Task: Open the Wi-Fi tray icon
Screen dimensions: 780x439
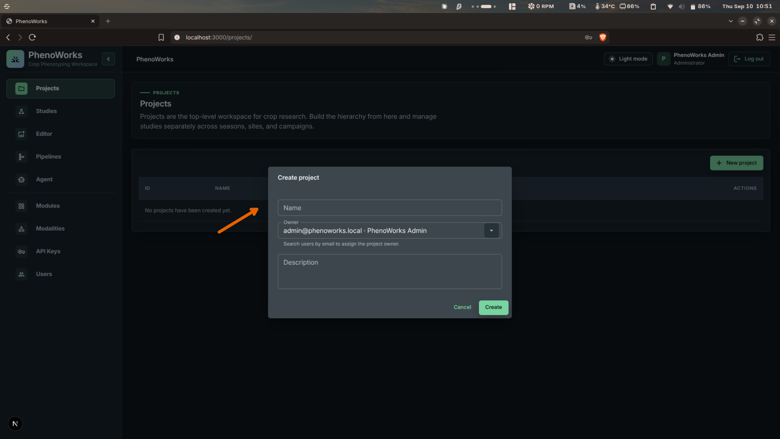Action: pyautogui.click(x=670, y=6)
